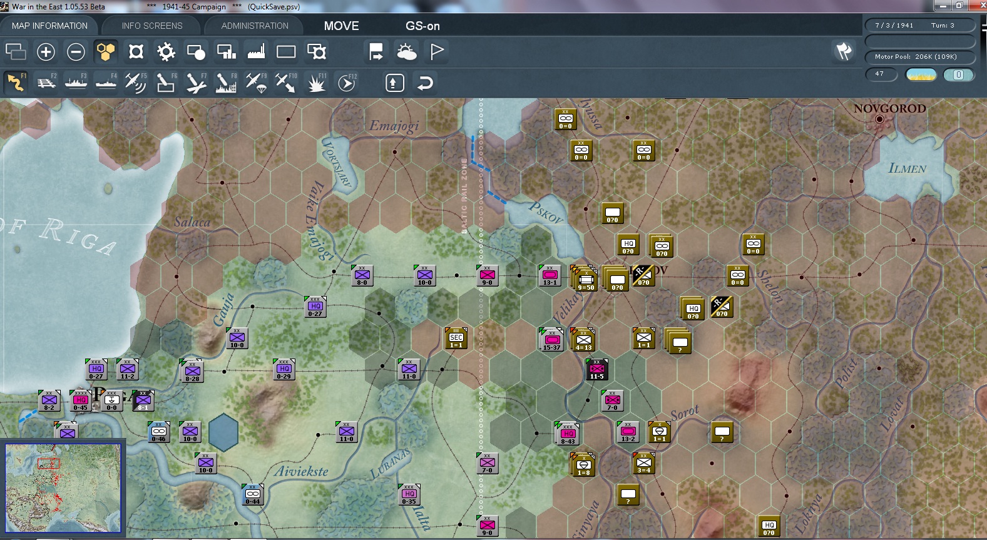Select the F9 air transport mode

tap(256, 83)
